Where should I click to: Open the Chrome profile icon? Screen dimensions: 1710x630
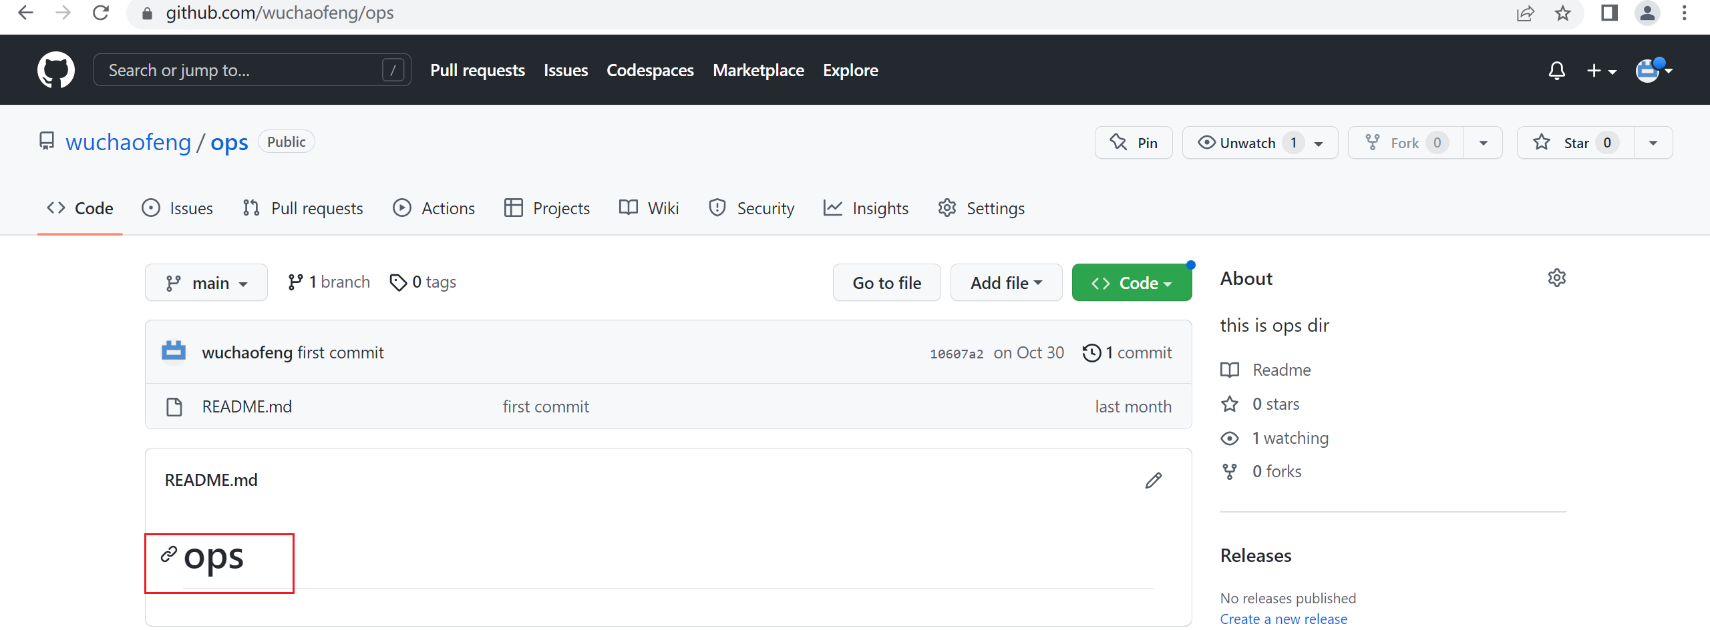tap(1647, 13)
